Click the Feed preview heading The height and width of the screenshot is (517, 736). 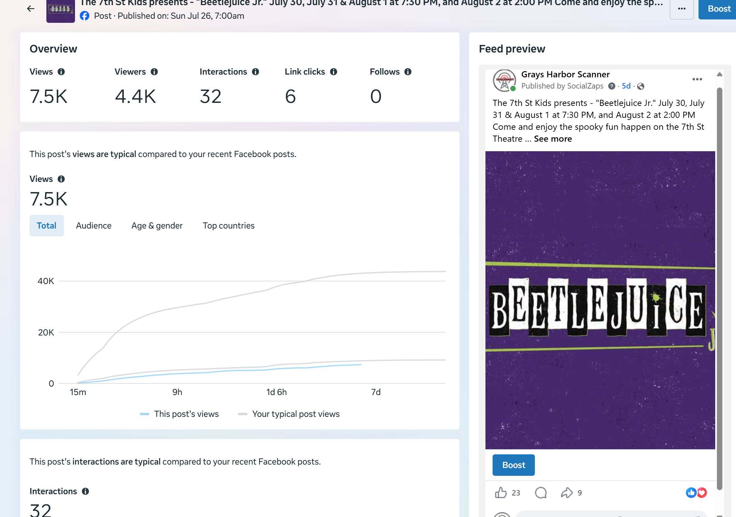512,49
